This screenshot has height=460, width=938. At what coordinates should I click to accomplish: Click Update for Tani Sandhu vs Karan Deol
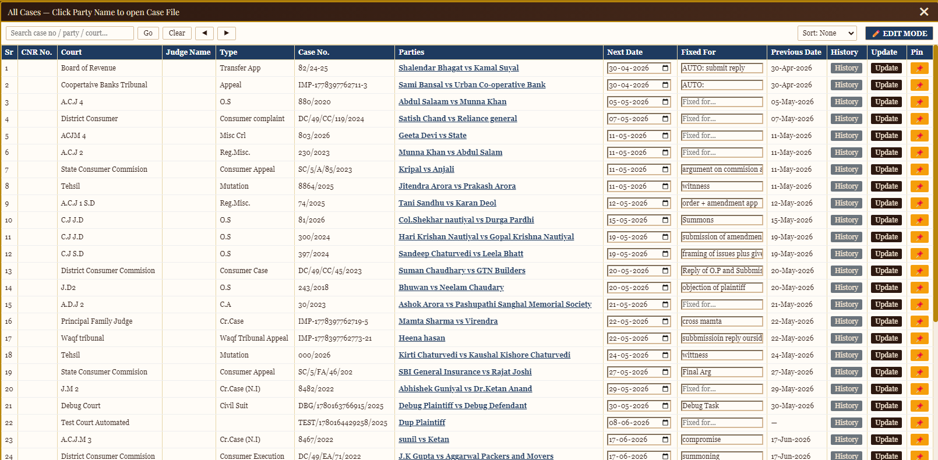point(886,203)
